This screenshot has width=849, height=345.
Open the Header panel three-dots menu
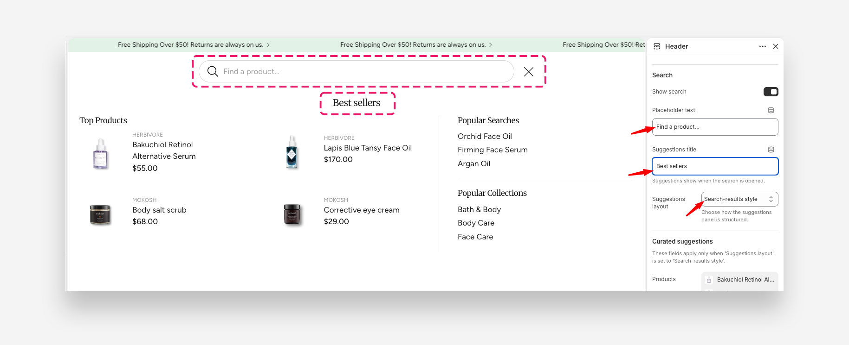[763, 46]
